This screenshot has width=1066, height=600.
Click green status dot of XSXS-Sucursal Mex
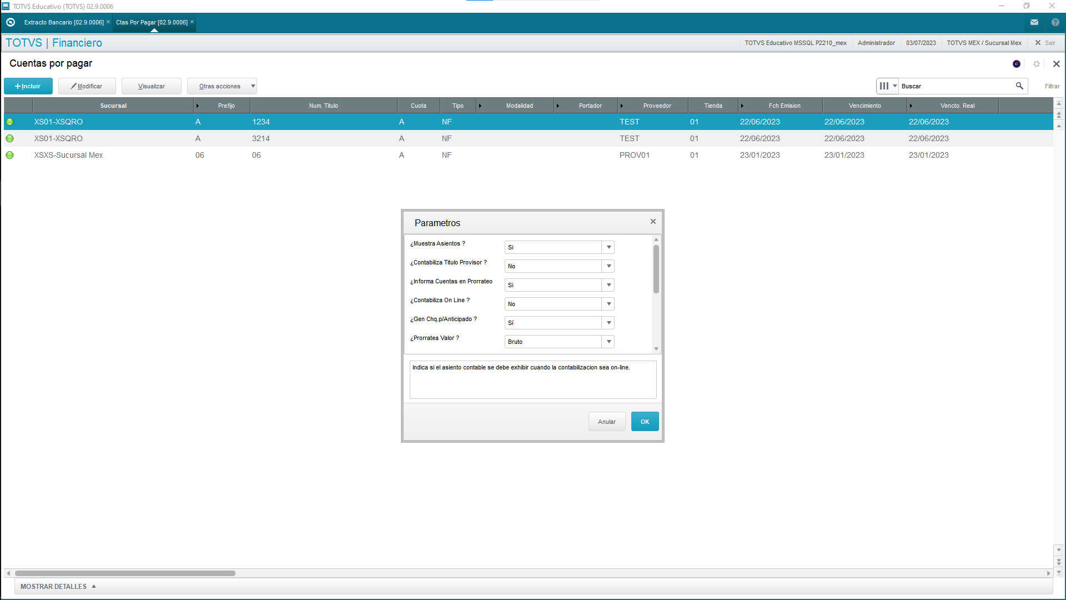tap(10, 155)
